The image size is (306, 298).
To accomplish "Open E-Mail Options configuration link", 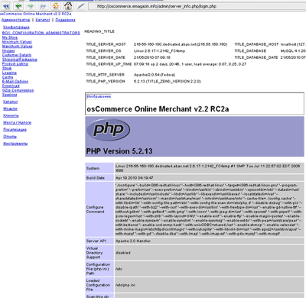I will click(15, 82).
